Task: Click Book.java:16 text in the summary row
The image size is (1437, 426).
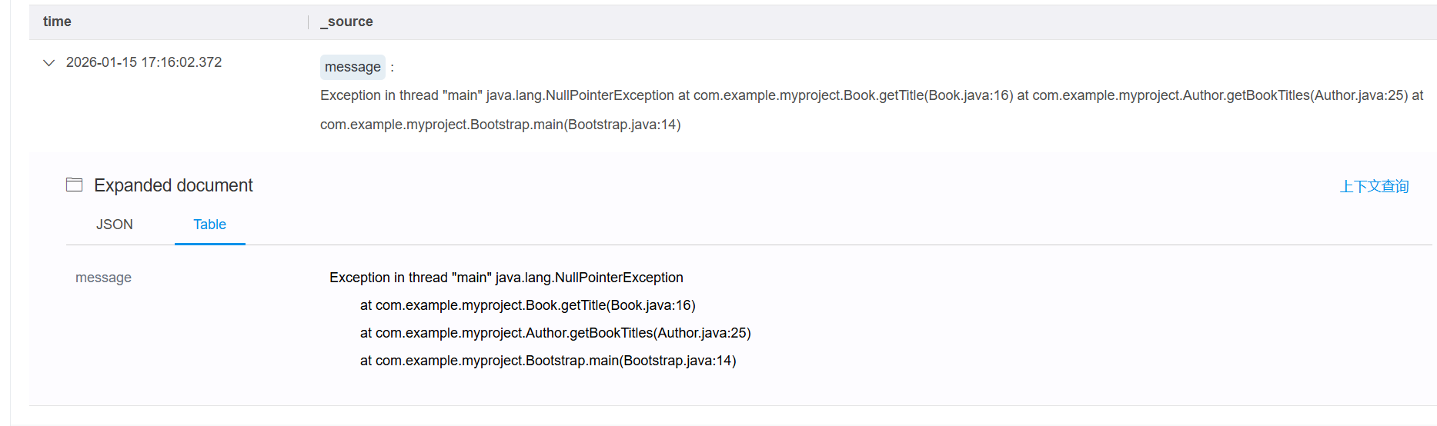Action: [968, 95]
